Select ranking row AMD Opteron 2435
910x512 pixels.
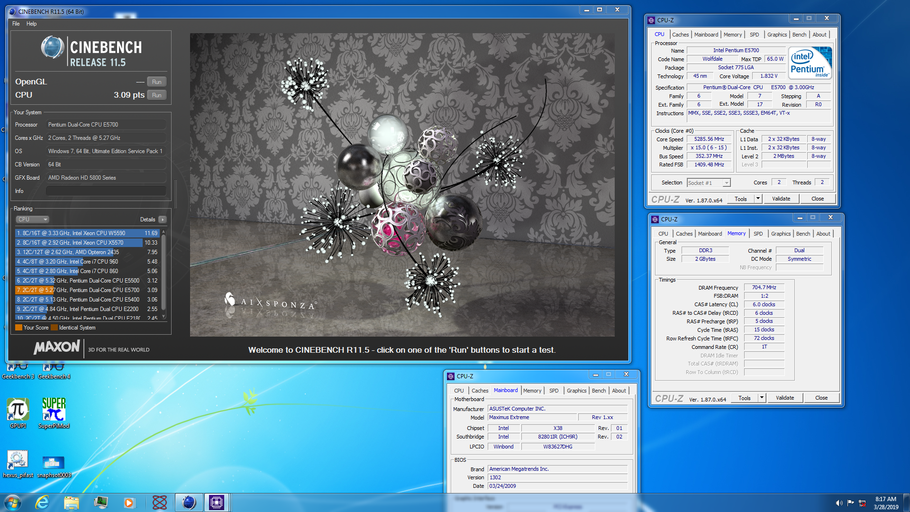coord(87,252)
